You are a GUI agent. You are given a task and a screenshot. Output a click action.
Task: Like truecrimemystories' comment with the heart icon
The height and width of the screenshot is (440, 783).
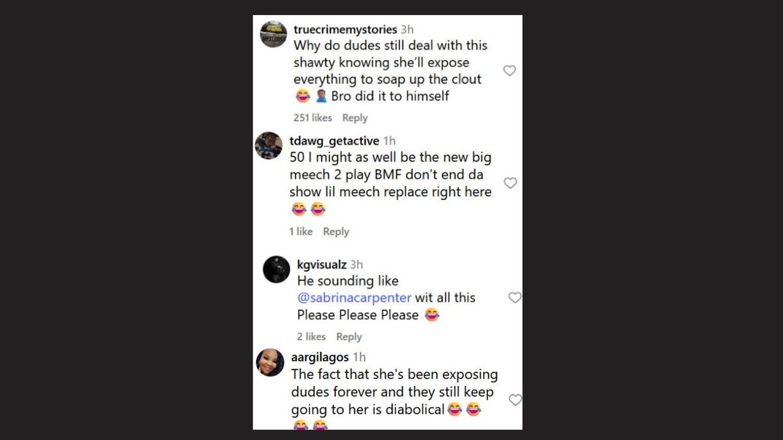[x=510, y=70]
